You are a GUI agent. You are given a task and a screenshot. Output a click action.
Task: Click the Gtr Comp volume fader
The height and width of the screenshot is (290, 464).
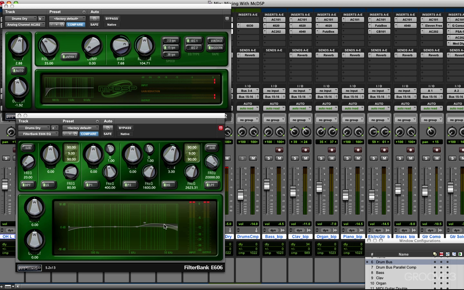(x=425, y=191)
